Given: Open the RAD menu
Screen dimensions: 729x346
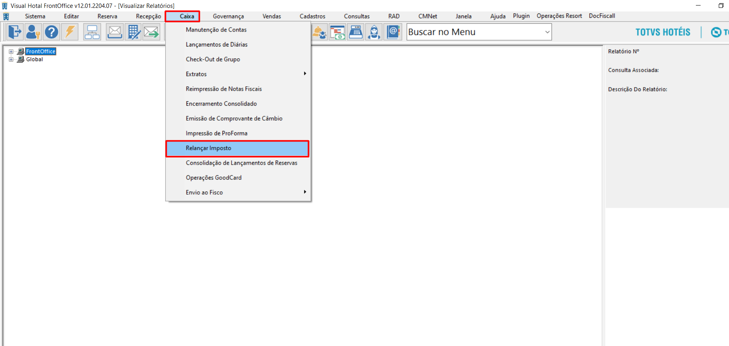Looking at the screenshot, I should [394, 16].
